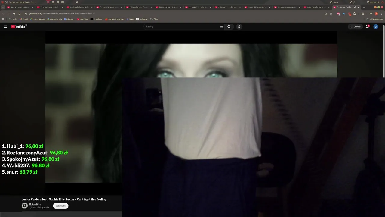Open the tab search dropdown arrow
The image size is (385, 217).
[x=3, y=7]
